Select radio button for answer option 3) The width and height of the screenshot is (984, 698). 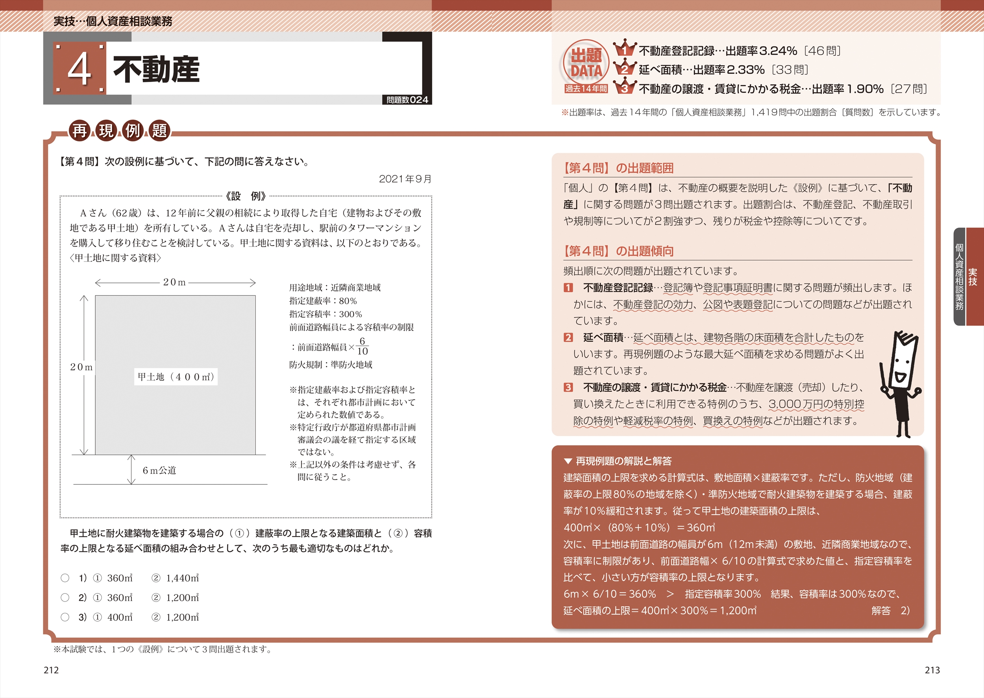(65, 617)
